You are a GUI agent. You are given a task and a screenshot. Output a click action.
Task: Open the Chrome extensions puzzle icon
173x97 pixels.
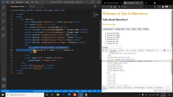(x=163, y=7)
